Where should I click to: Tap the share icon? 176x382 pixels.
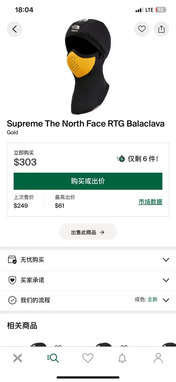[x=161, y=29]
